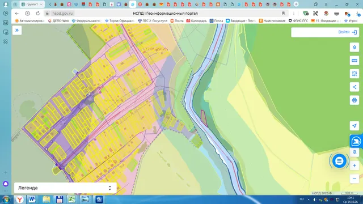Screen dimensions: 363x204
Task: Switch to the active highlighted browser tab
Action: click(133, 4)
